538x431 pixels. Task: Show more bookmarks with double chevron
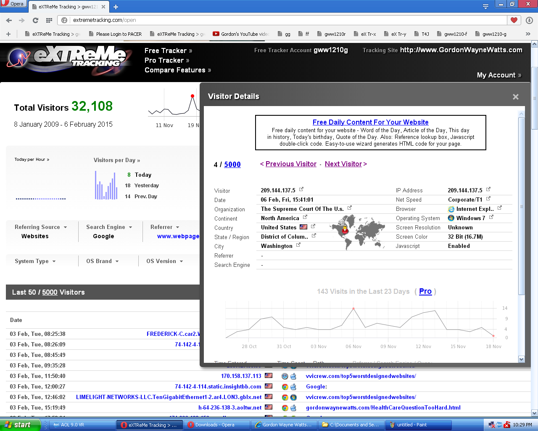528,34
